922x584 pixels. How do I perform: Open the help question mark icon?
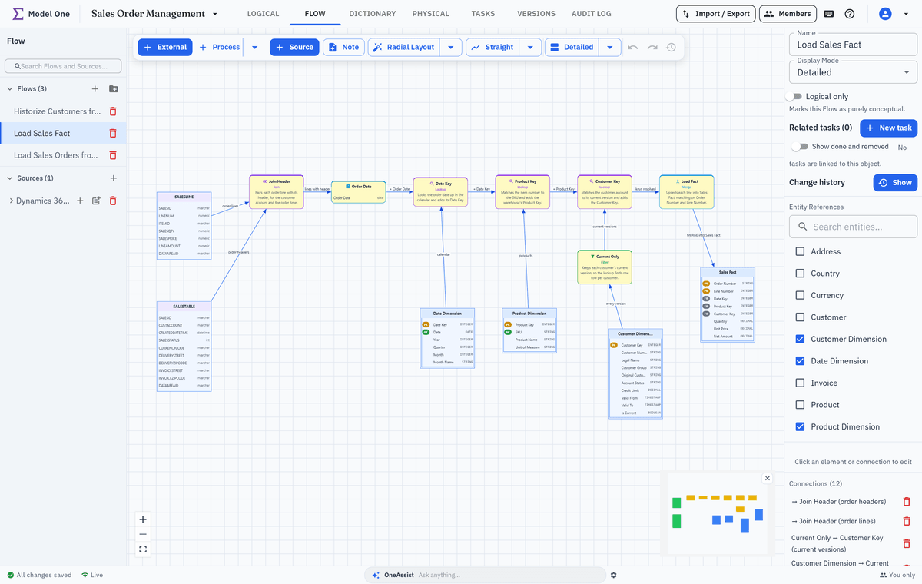850,14
